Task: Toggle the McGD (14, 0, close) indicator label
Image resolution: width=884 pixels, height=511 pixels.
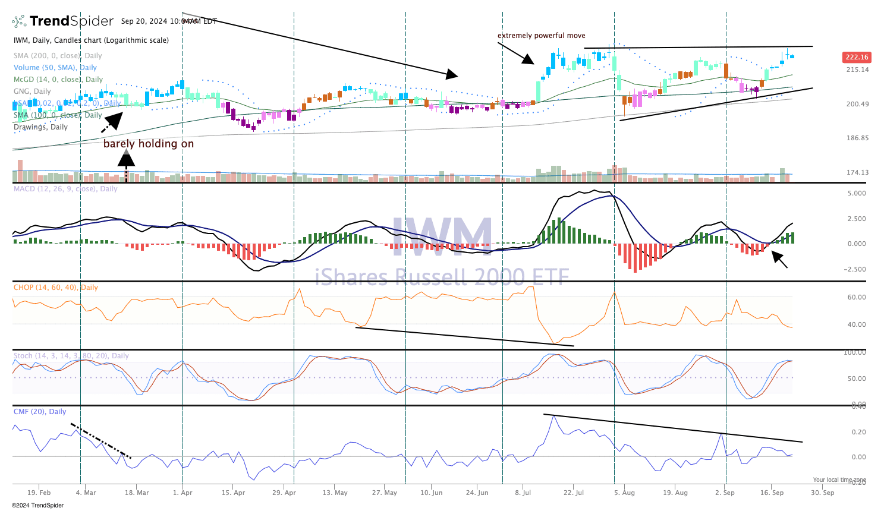Action: pos(58,80)
